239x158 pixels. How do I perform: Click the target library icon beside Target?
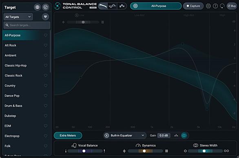click(x=38, y=7)
